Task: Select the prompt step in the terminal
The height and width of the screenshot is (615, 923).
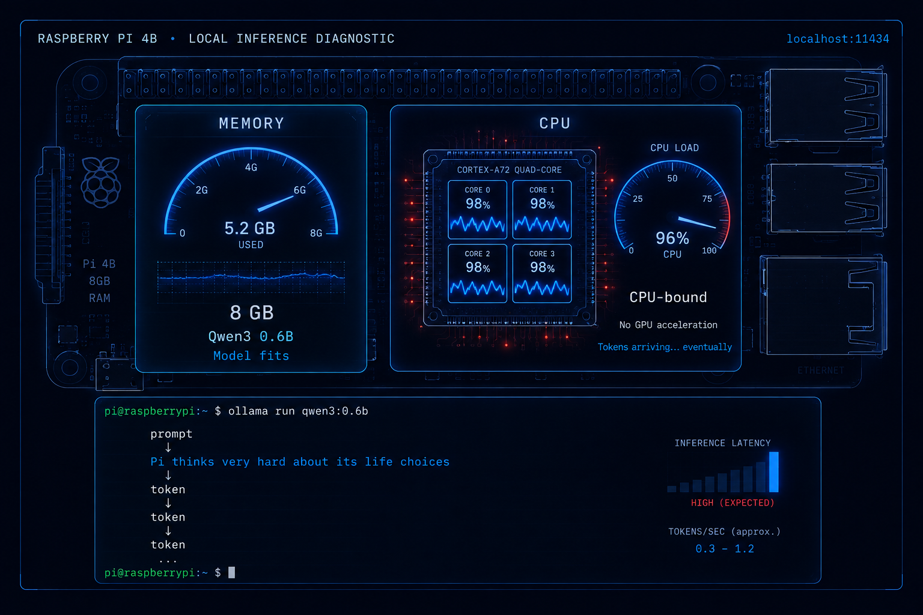Action: point(171,434)
